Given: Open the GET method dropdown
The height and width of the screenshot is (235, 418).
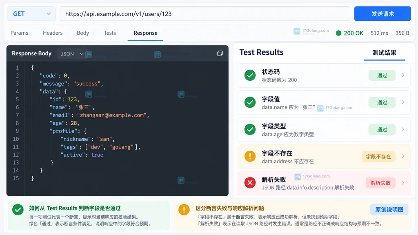Looking at the screenshot, I should click(31, 13).
